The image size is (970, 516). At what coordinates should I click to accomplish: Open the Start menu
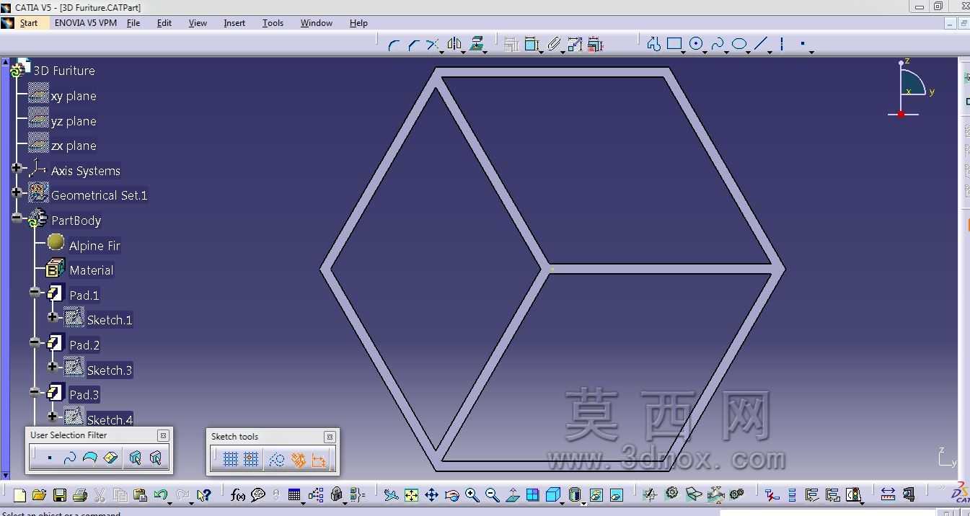pyautogui.click(x=29, y=23)
